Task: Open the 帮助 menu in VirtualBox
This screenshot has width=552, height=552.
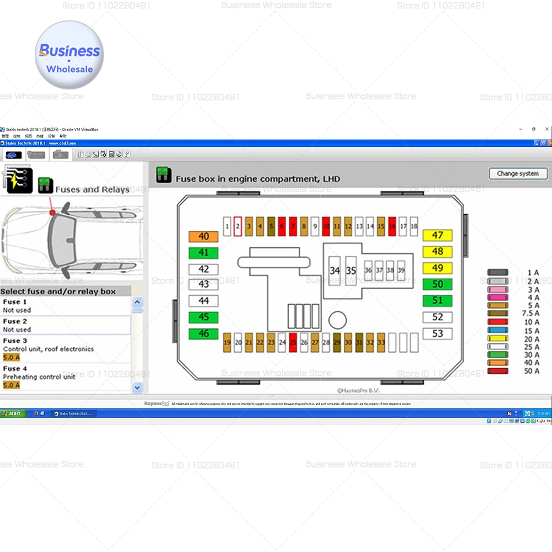Action: pos(63,136)
